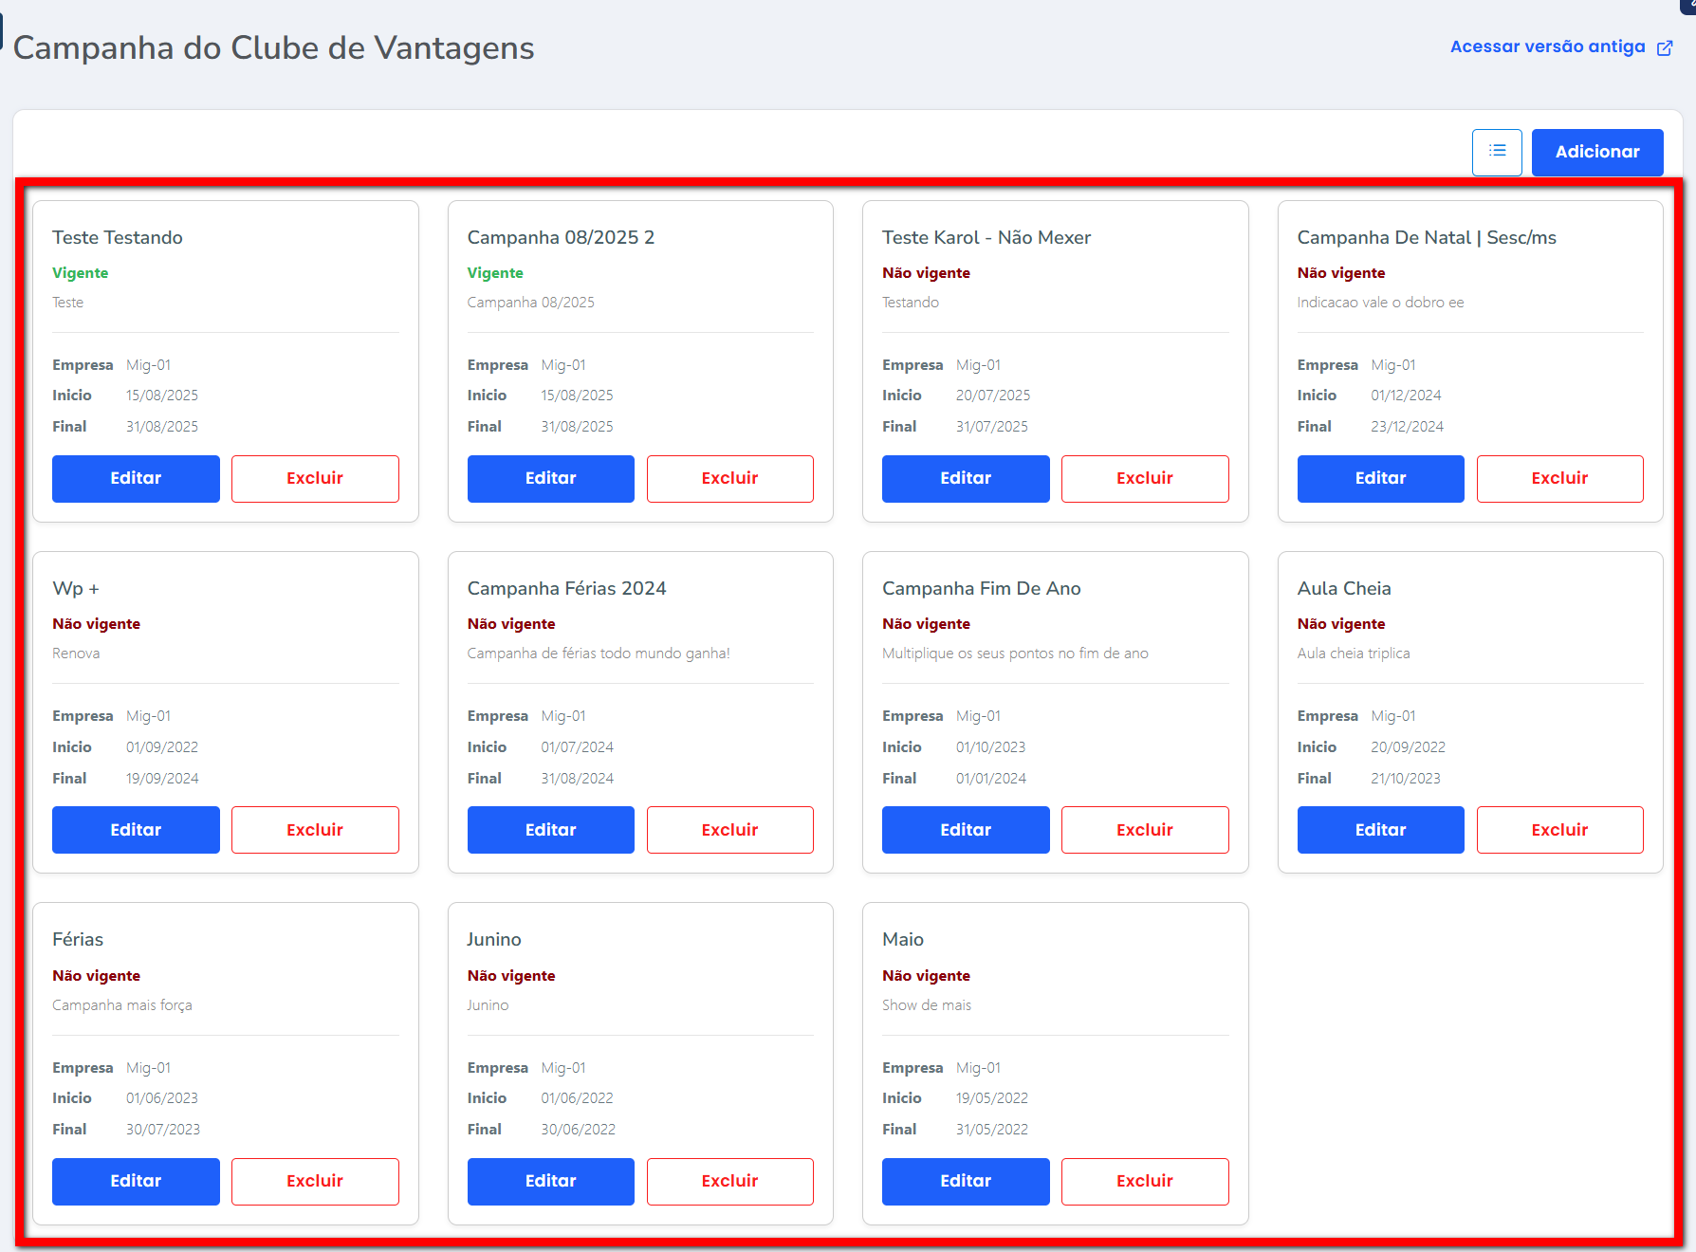Edit the Campanha Fim De Ano card

tap(965, 830)
